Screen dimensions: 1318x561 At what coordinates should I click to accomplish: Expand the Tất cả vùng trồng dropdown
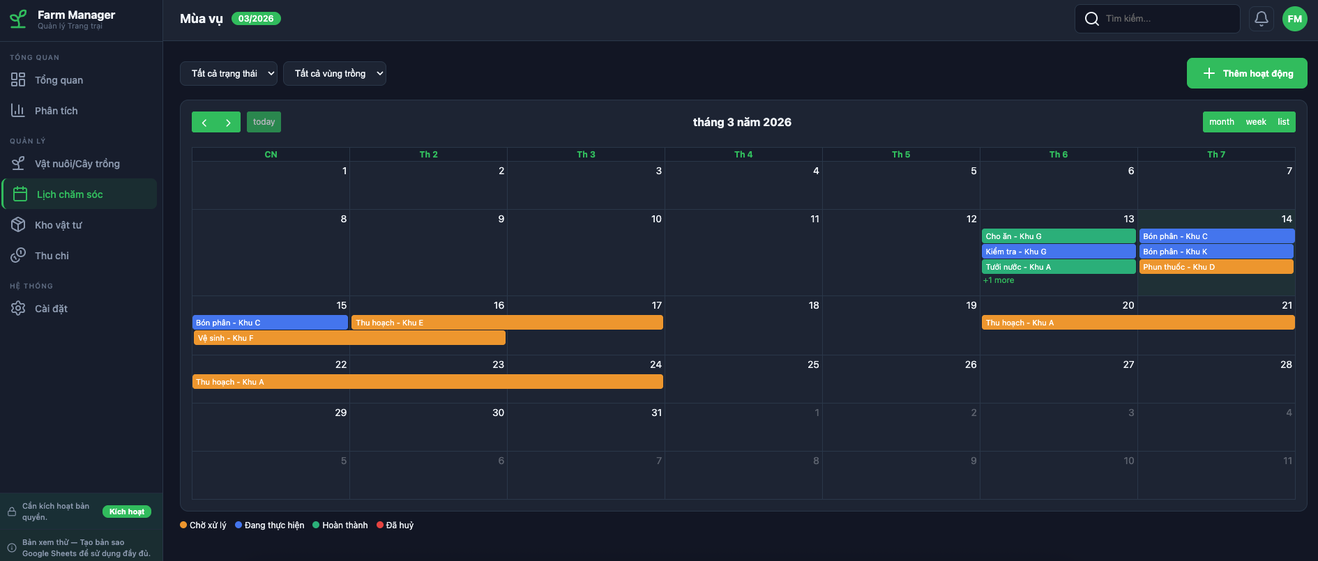(335, 74)
